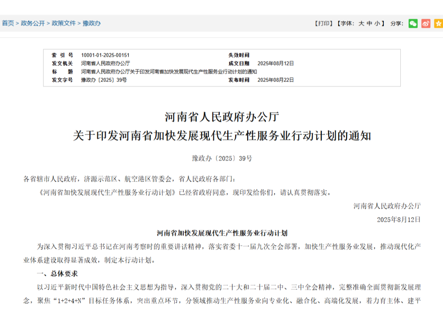Favorite this article using the star icon
Image resolution: width=443 pixels, height=310 pixels.
[x=438, y=24]
